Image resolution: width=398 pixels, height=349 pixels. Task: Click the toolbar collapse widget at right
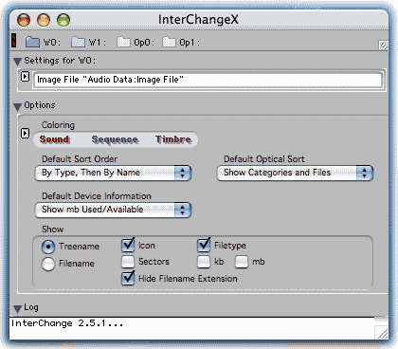tap(383, 46)
